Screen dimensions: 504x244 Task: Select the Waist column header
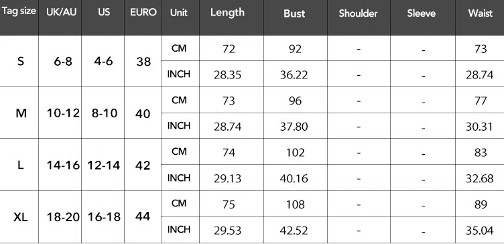click(481, 13)
